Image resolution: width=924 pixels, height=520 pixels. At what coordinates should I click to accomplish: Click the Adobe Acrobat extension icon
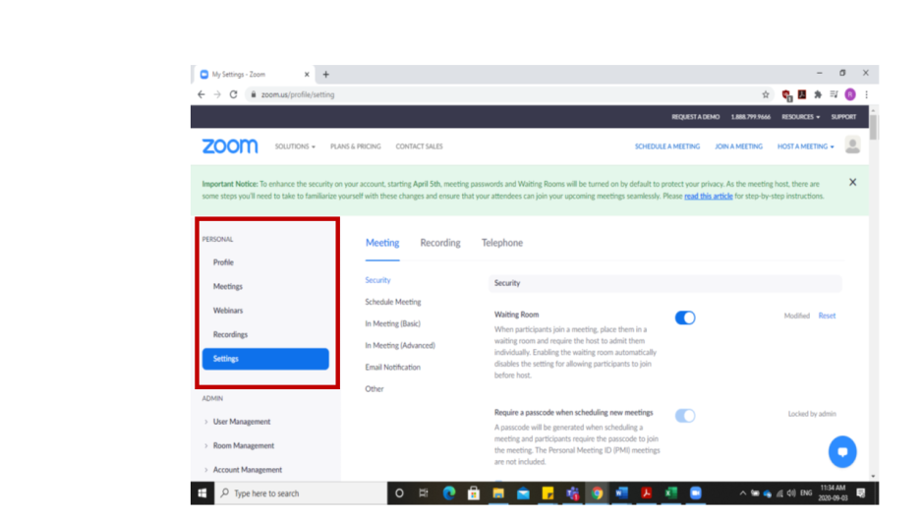[802, 94]
